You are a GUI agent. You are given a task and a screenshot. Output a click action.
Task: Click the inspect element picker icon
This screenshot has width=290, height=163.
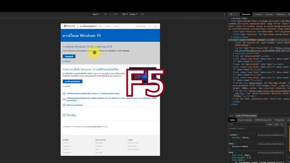coord(231,14)
